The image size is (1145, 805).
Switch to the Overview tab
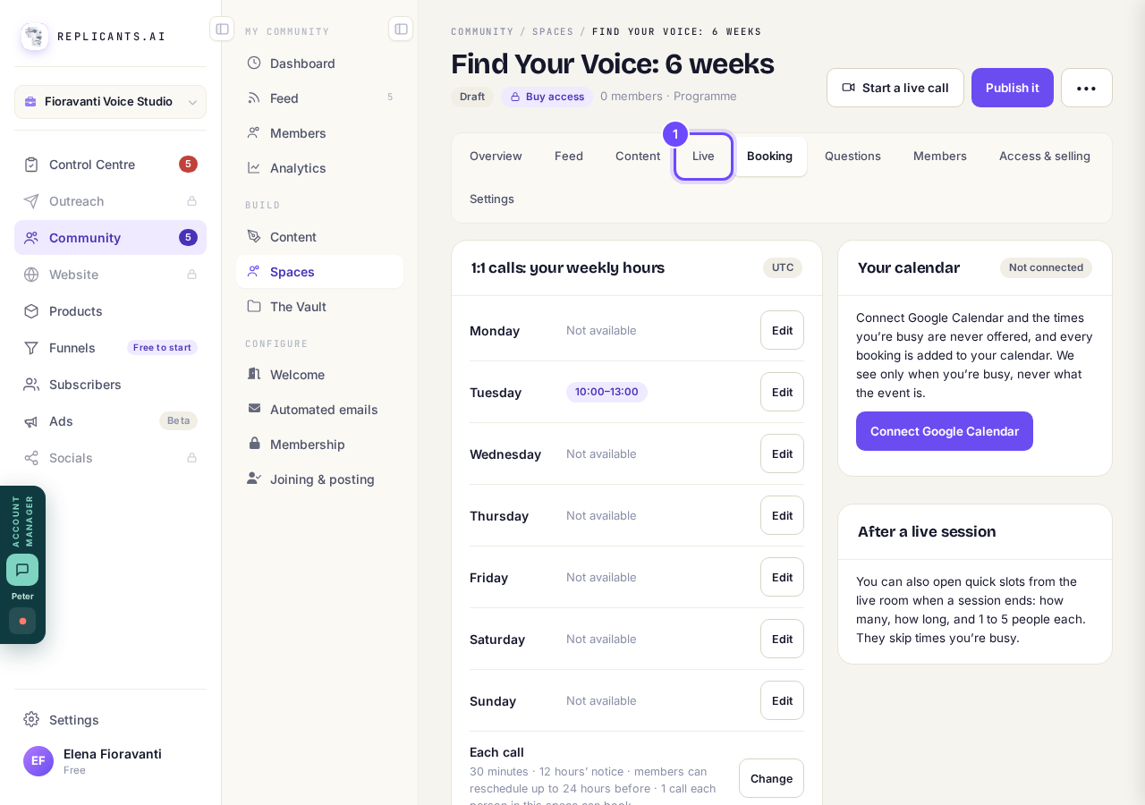(x=496, y=156)
